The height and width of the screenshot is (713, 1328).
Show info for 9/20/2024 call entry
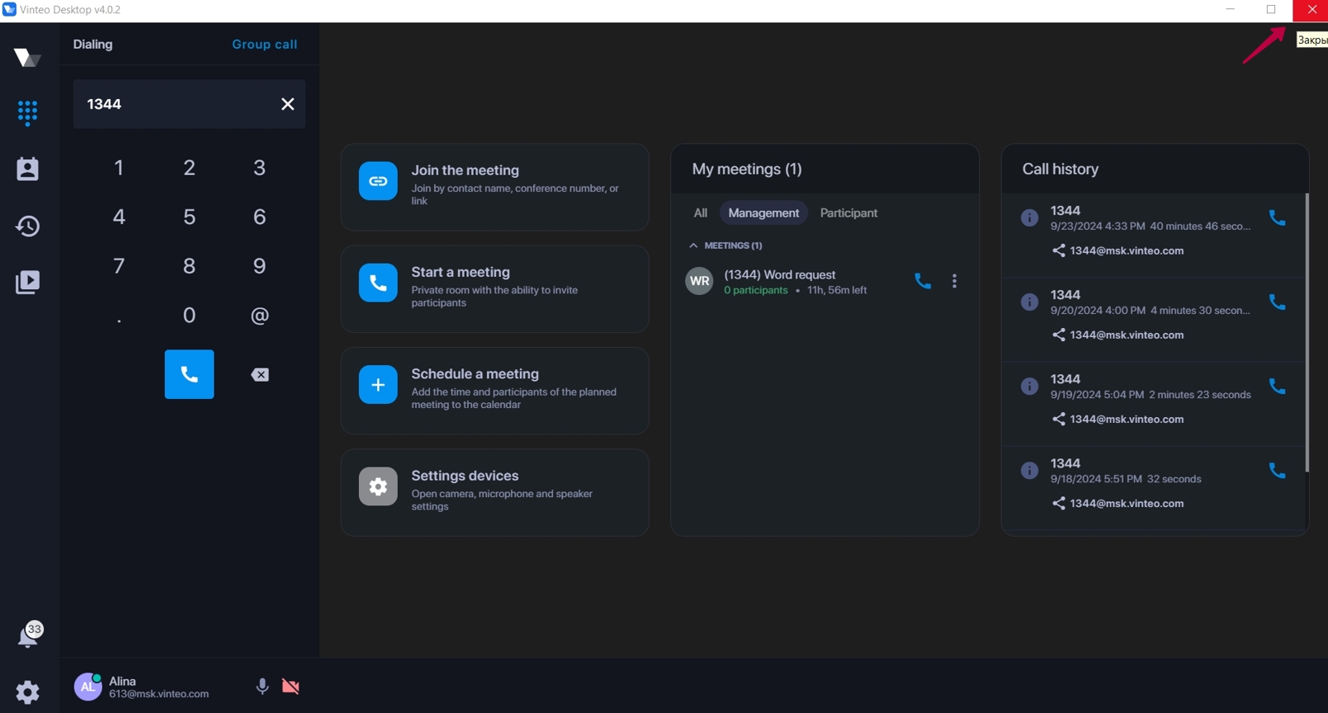pyautogui.click(x=1029, y=302)
